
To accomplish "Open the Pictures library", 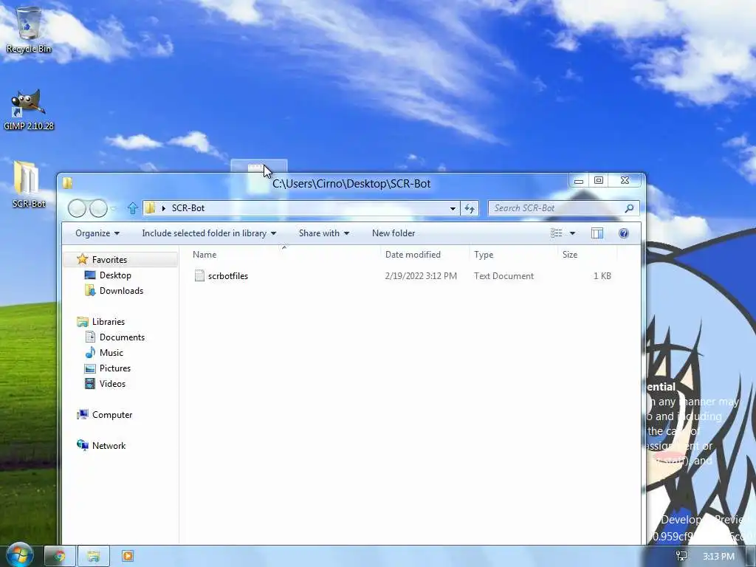I will [114, 368].
